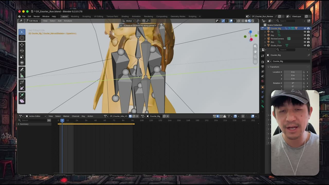
Task: Pick the Roll tool
Action: [22, 82]
